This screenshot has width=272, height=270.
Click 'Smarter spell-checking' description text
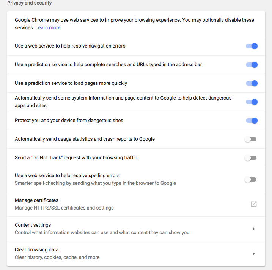click(95, 183)
